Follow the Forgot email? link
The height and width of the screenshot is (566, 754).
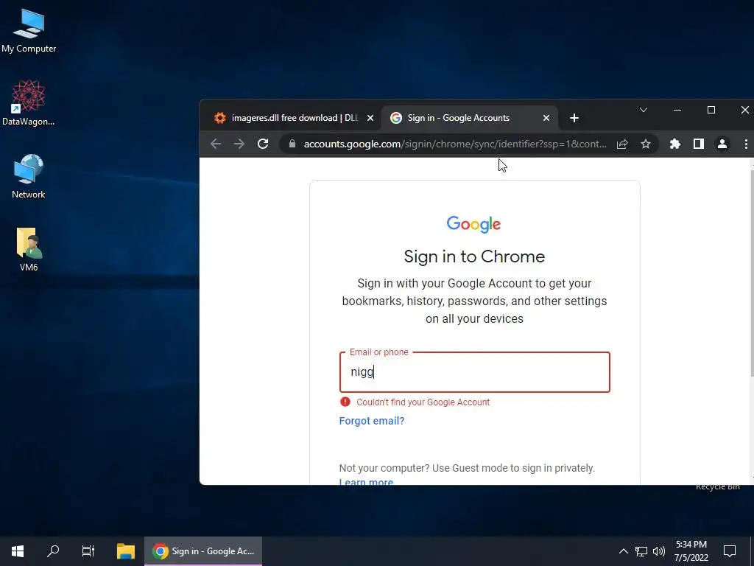pyautogui.click(x=372, y=421)
